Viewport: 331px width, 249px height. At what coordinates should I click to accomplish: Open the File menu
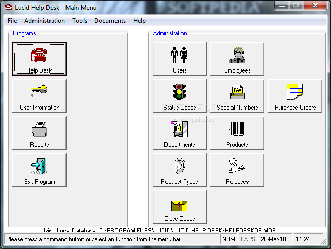12,21
